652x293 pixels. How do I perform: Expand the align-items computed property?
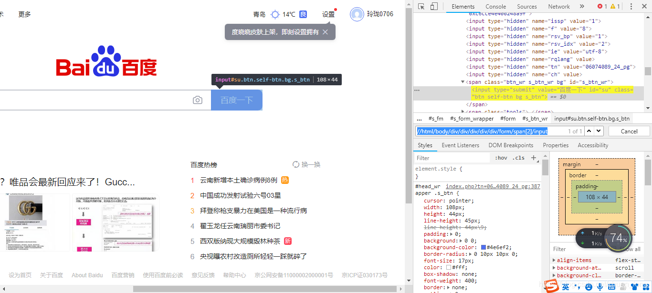554,260
